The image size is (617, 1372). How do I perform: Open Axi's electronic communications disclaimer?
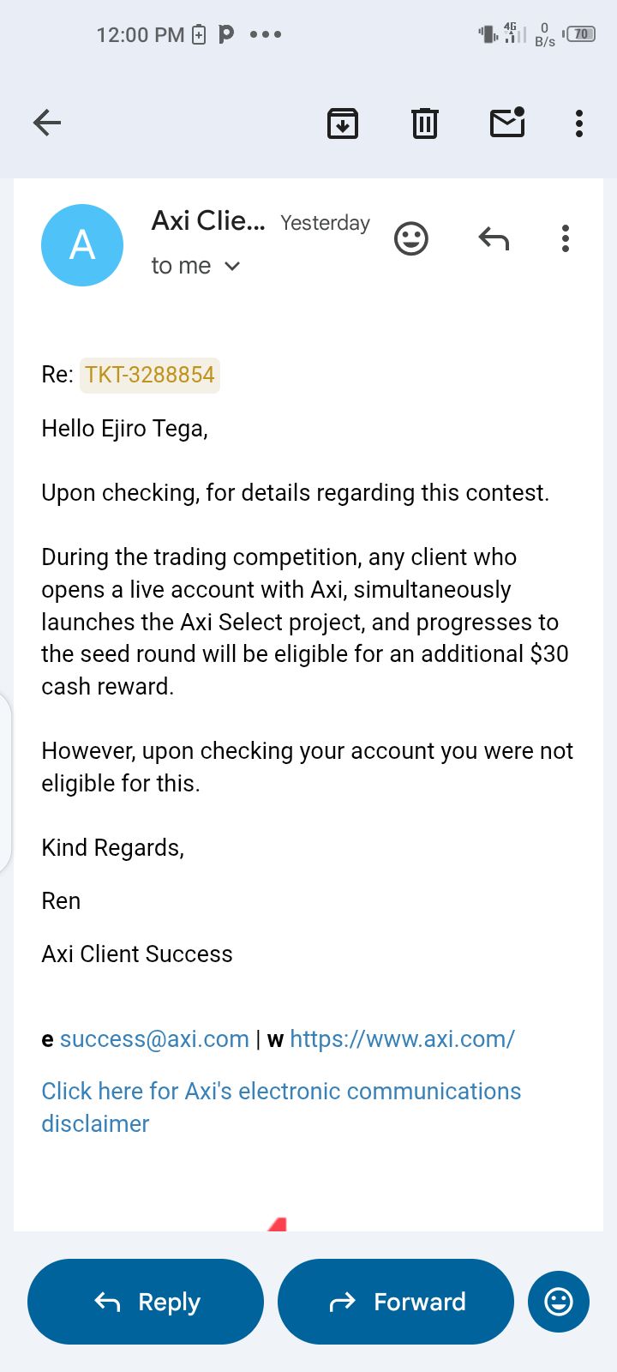[x=281, y=1092]
